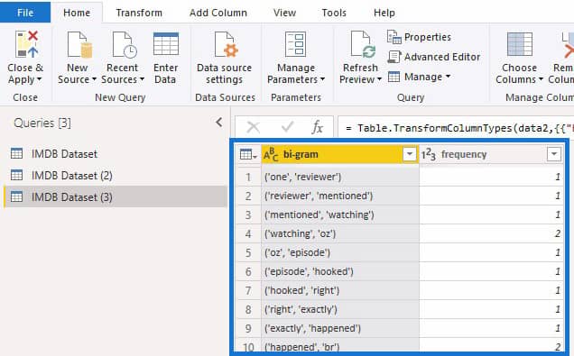Image resolution: width=574 pixels, height=356 pixels.
Task: Click the Remove Columns icon
Action: point(567,45)
